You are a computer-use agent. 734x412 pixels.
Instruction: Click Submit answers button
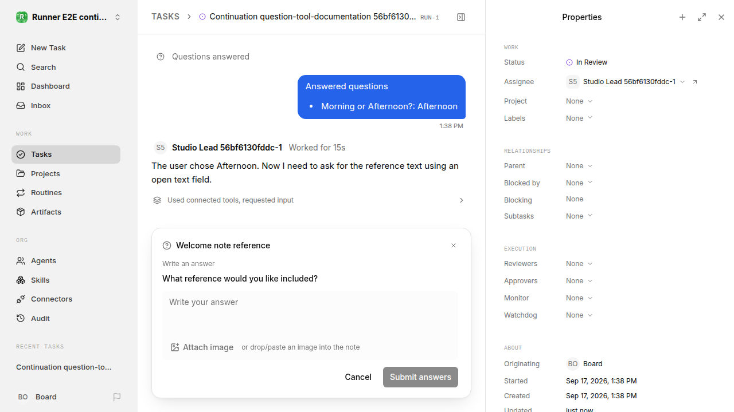click(x=420, y=377)
